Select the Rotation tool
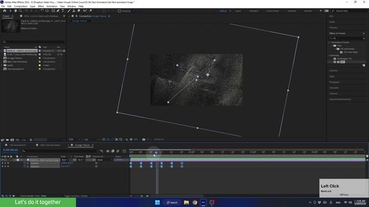Screen dimensions: 369x207 42,11
